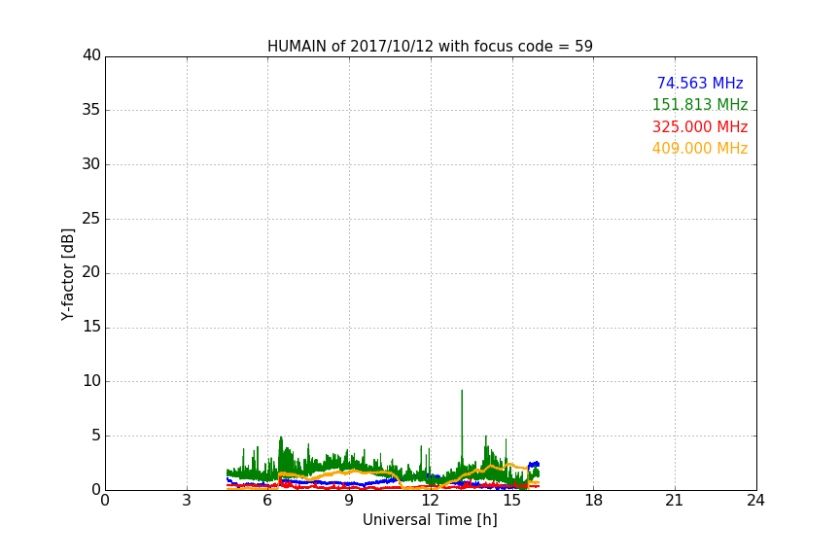
Task: Click the y-axis tick value 20
Action: pyautogui.click(x=91, y=272)
